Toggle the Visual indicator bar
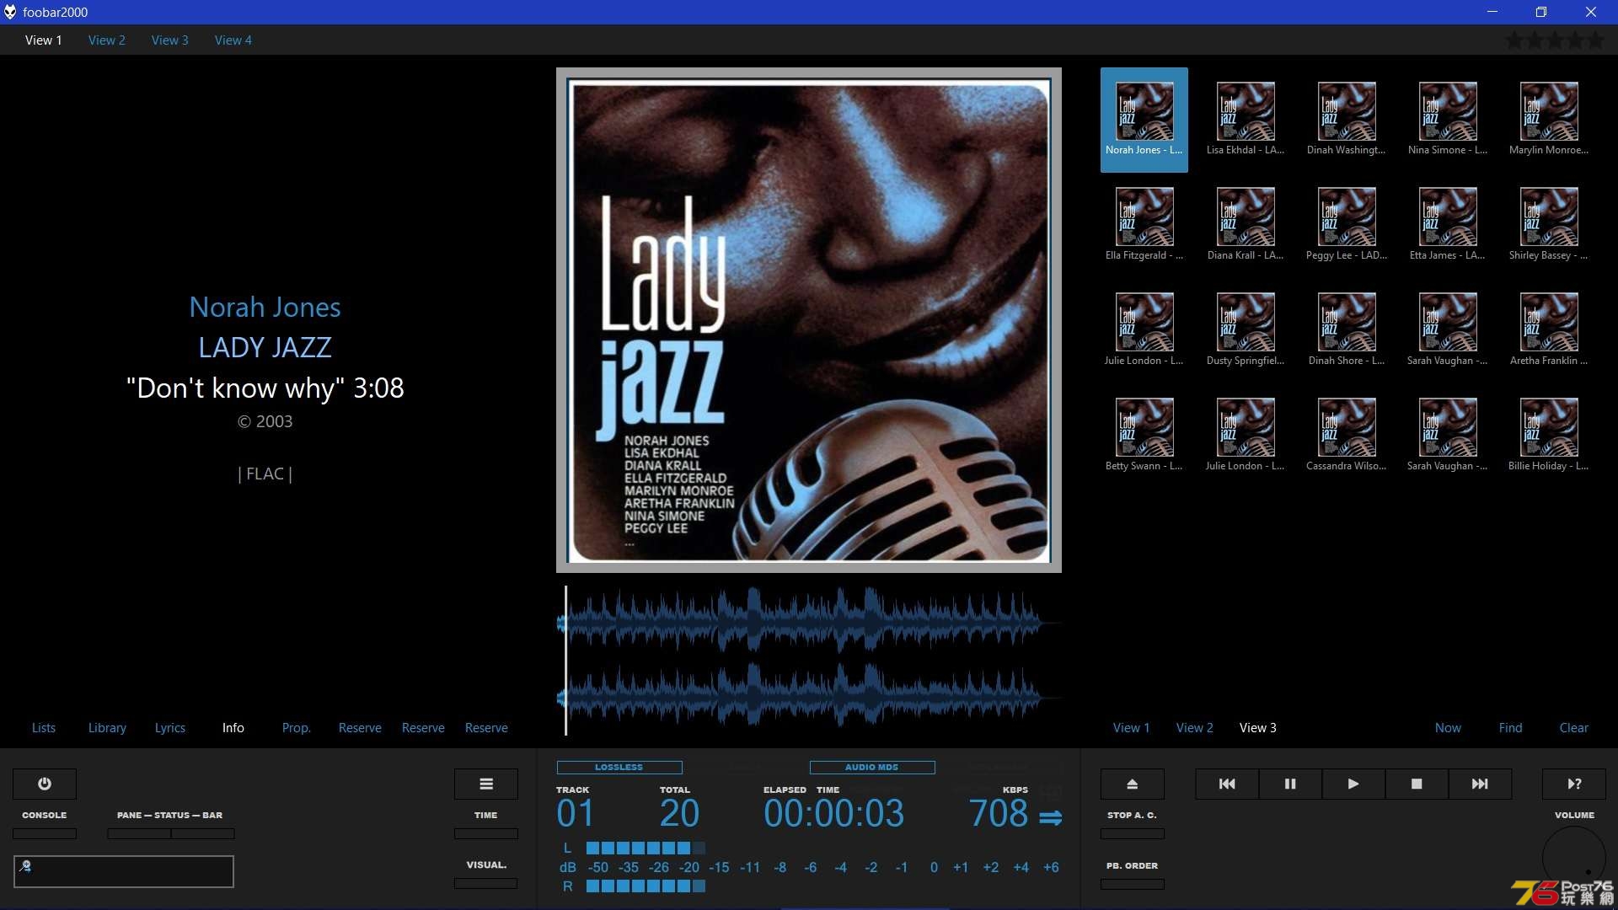 [x=486, y=884]
